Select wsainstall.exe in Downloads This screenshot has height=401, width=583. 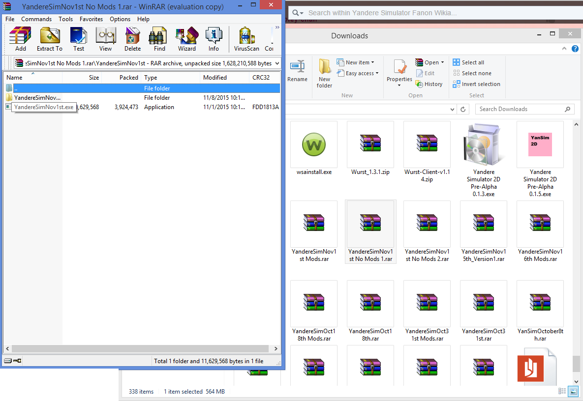pos(314,148)
